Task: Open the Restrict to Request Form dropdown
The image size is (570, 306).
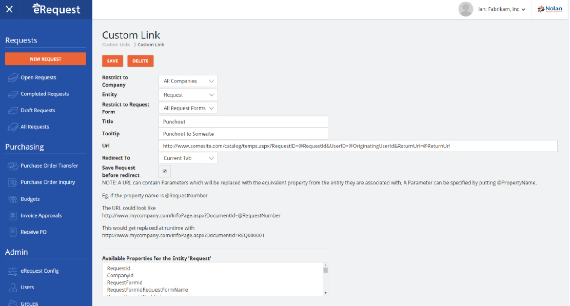Action: [188, 108]
